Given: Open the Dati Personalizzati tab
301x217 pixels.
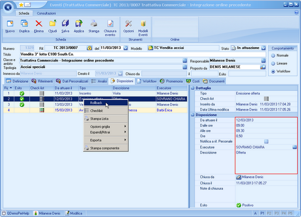Looking at the screenshot, I should point(72,81).
